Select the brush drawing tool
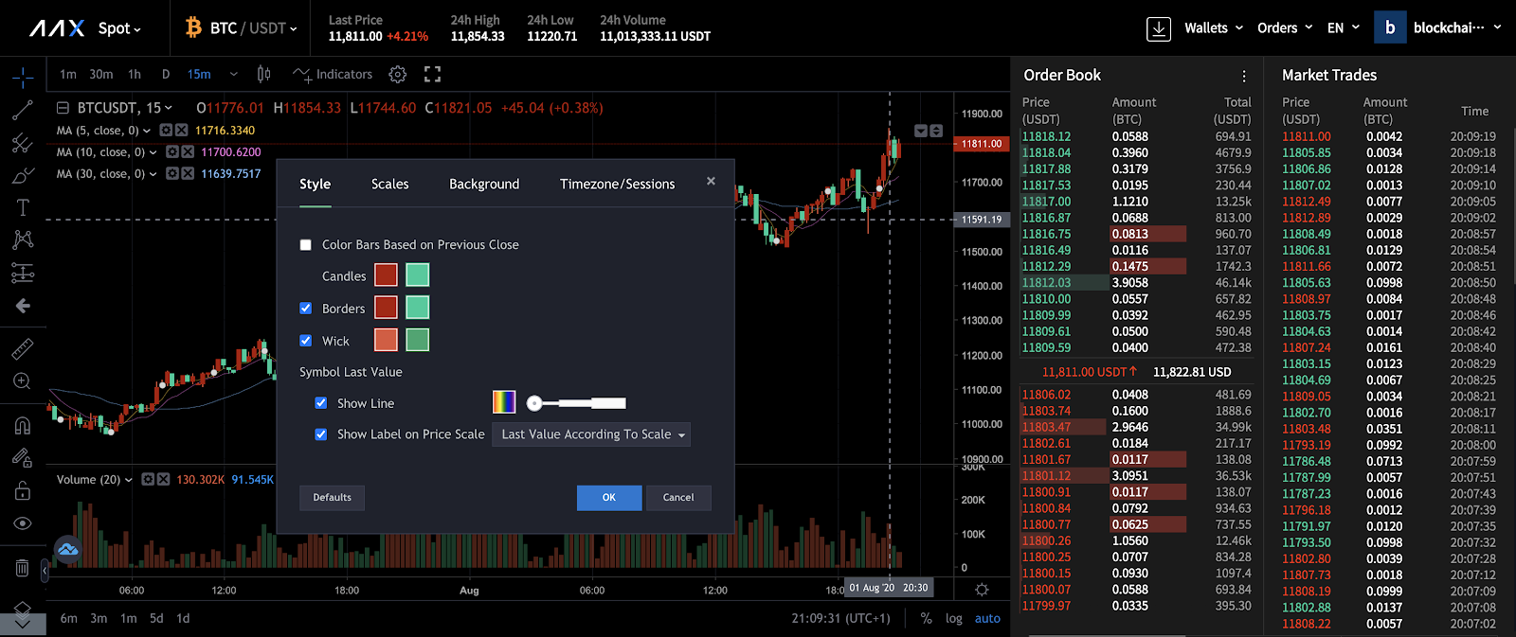This screenshot has width=1516, height=637. [23, 176]
